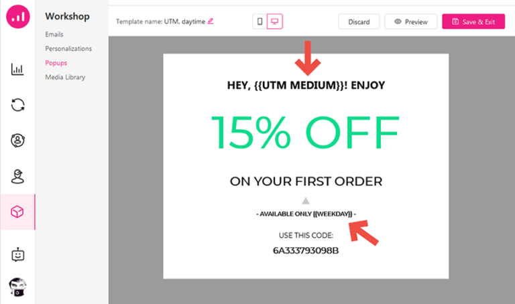Open the person with cap icon
The width and height of the screenshot is (515, 304).
[x=17, y=176]
